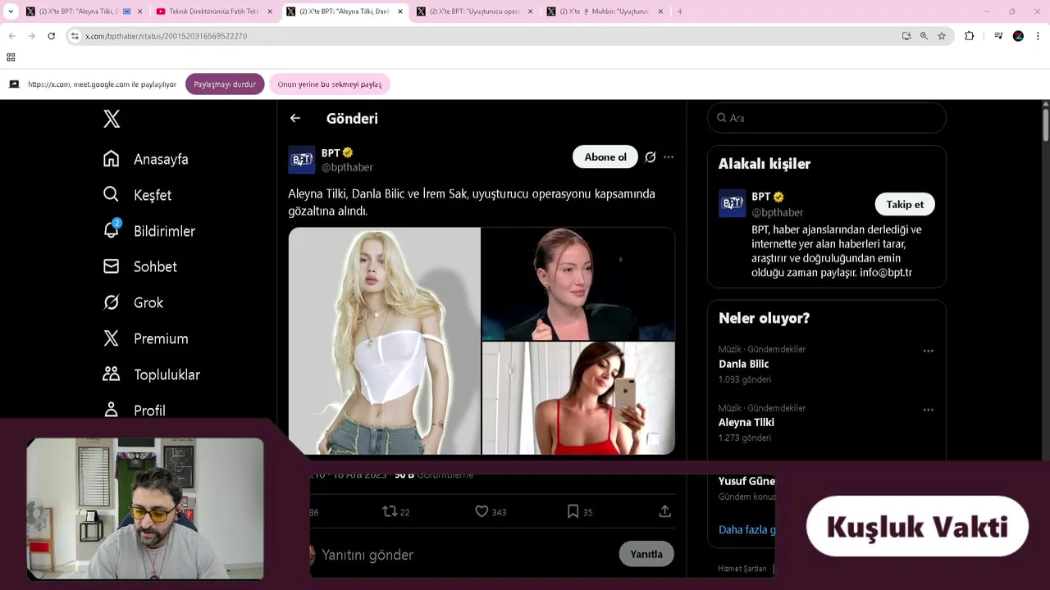Open Profil from the sidebar

pos(135,410)
